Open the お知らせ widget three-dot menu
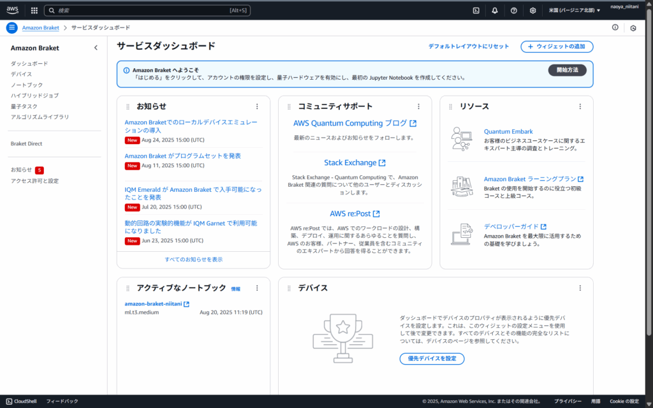This screenshot has width=653, height=408. pyautogui.click(x=257, y=106)
